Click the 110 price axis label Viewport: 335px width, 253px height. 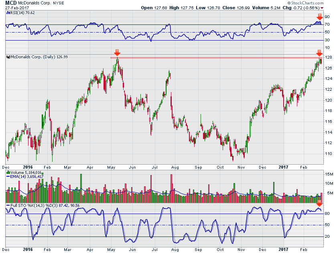tap(329, 154)
